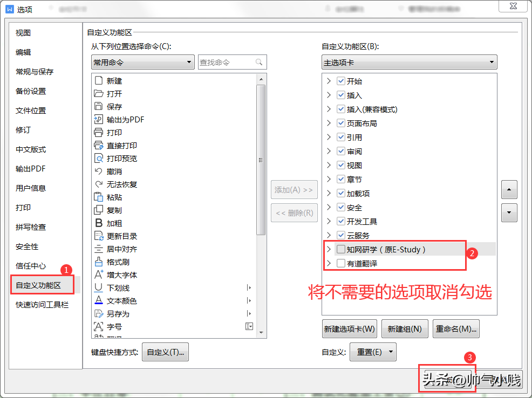The width and height of the screenshot is (532, 398).
Task: Select the 文本颜色 text color icon
Action: (98, 300)
